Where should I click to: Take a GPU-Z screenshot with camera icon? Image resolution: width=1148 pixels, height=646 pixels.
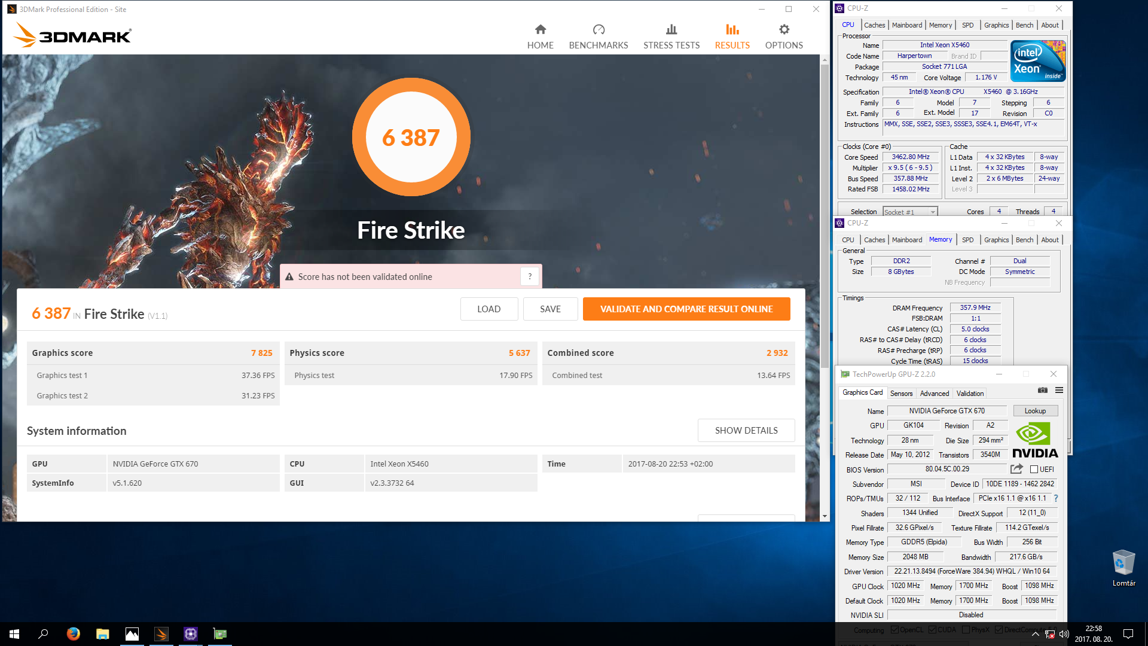[x=1043, y=390]
